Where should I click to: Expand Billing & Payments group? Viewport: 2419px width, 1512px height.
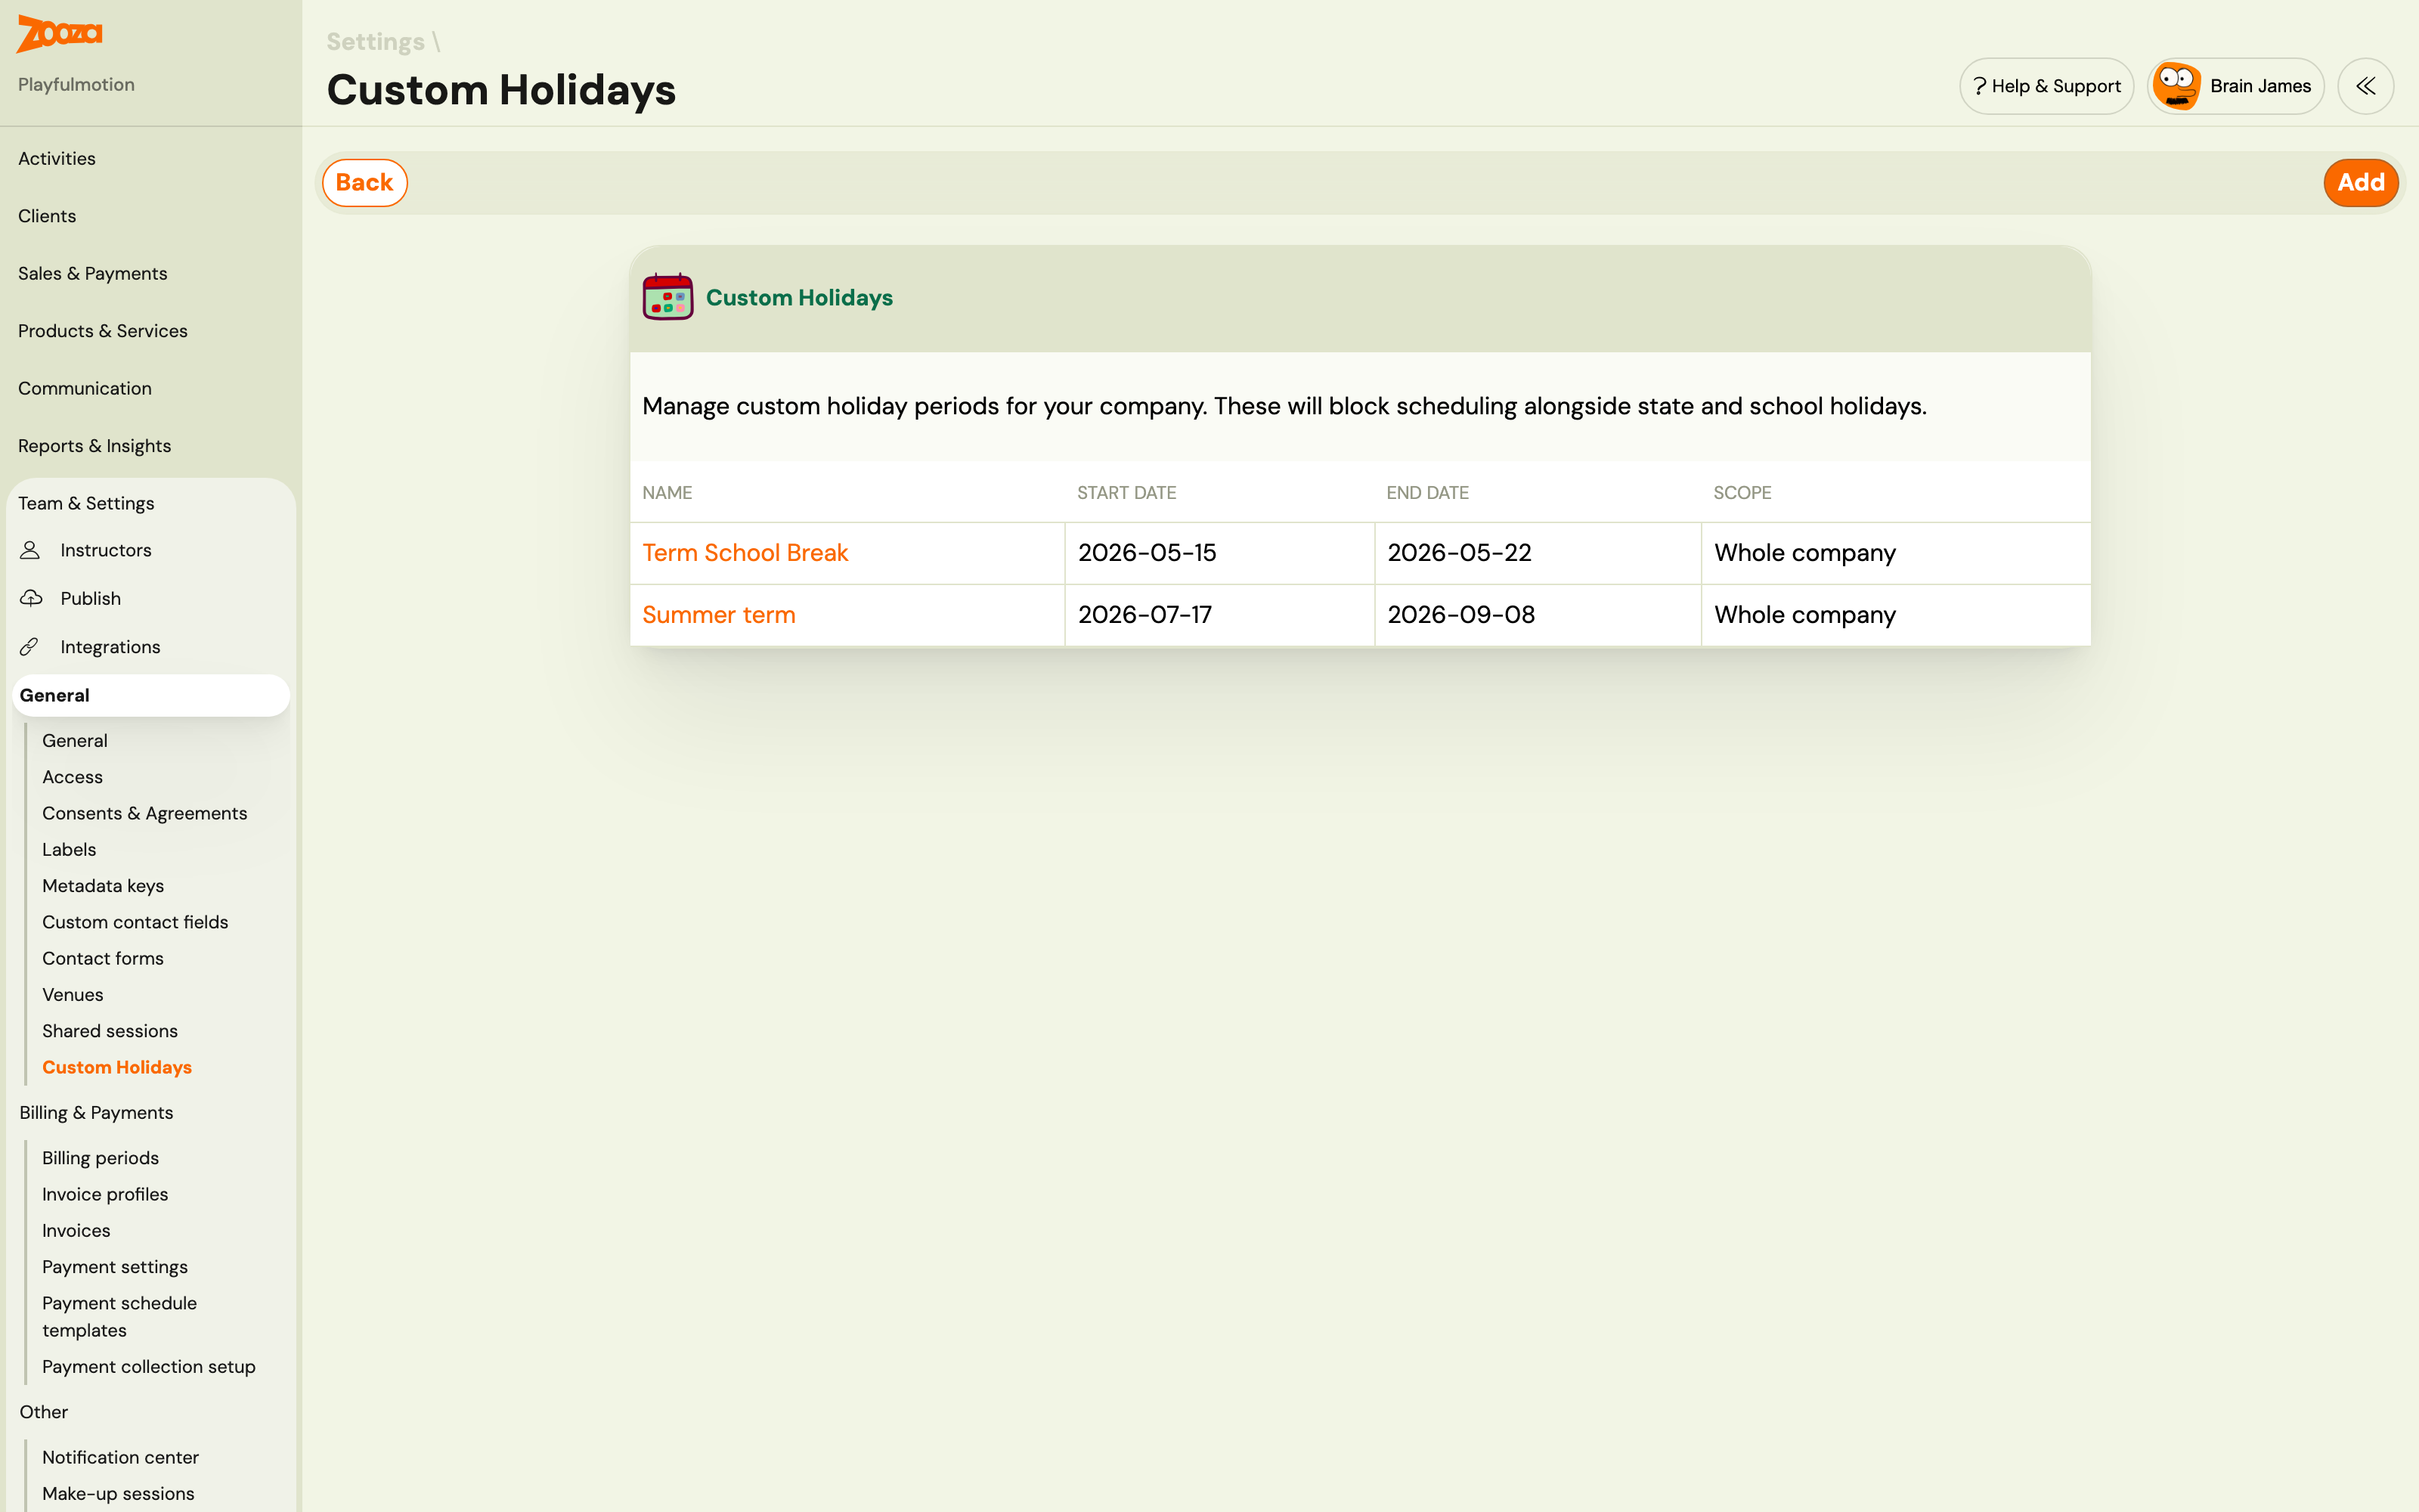(96, 1113)
